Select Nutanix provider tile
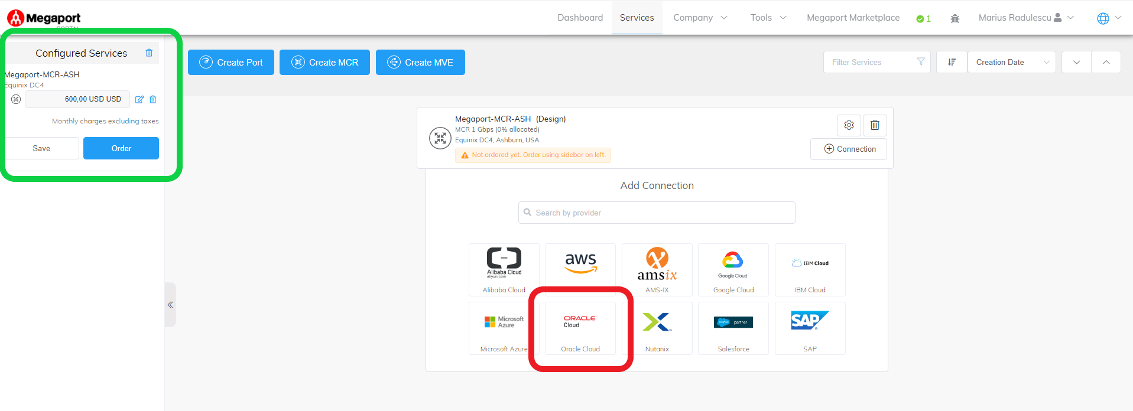The image size is (1133, 411). (x=657, y=328)
